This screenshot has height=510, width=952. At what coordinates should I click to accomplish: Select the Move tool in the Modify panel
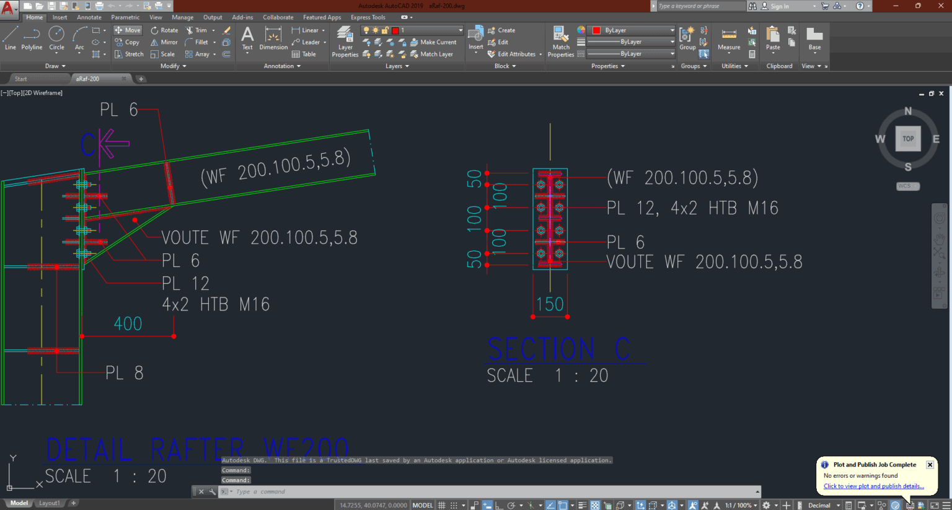127,29
